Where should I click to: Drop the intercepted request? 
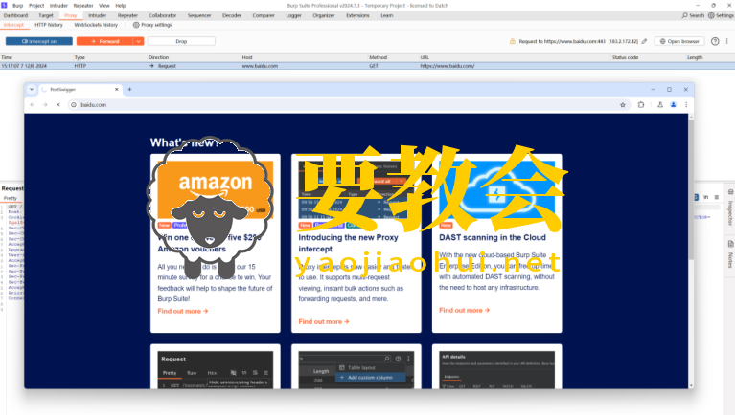(181, 41)
